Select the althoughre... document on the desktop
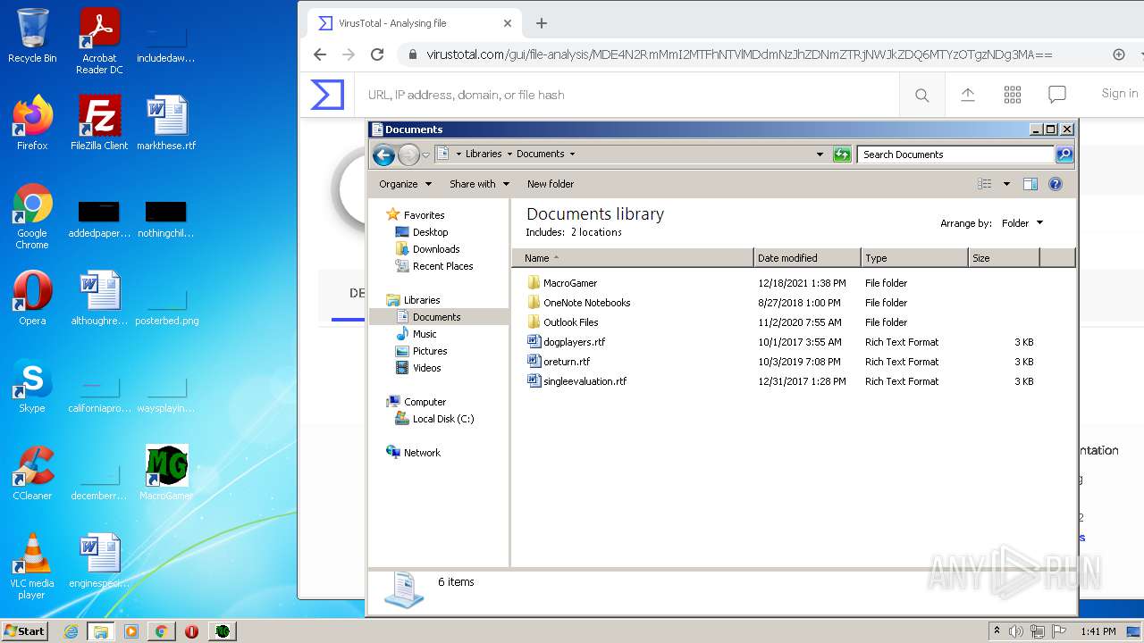The image size is (1144, 643). click(99, 297)
